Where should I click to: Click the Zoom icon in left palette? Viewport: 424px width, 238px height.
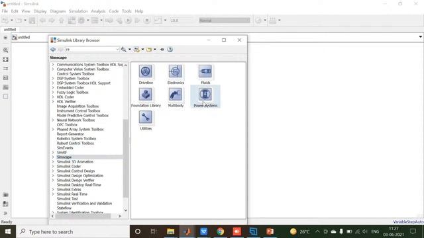5,50
